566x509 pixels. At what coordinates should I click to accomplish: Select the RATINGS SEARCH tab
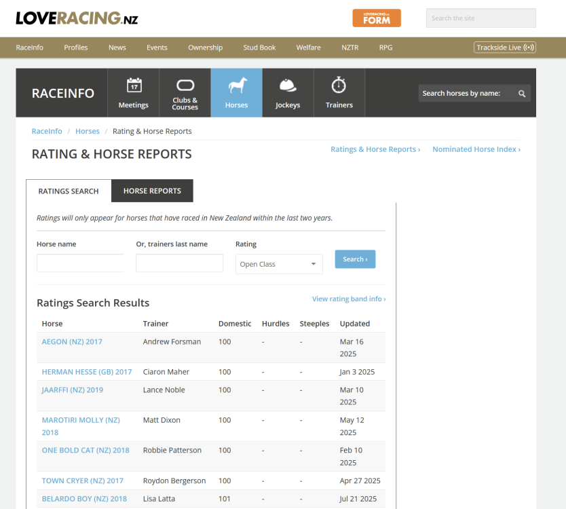(68, 191)
